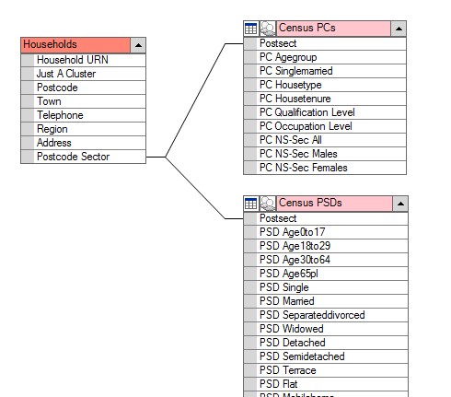This screenshot has width=451, height=397.
Task: Click the grey box next to PSD Widowed
Action: (250, 329)
